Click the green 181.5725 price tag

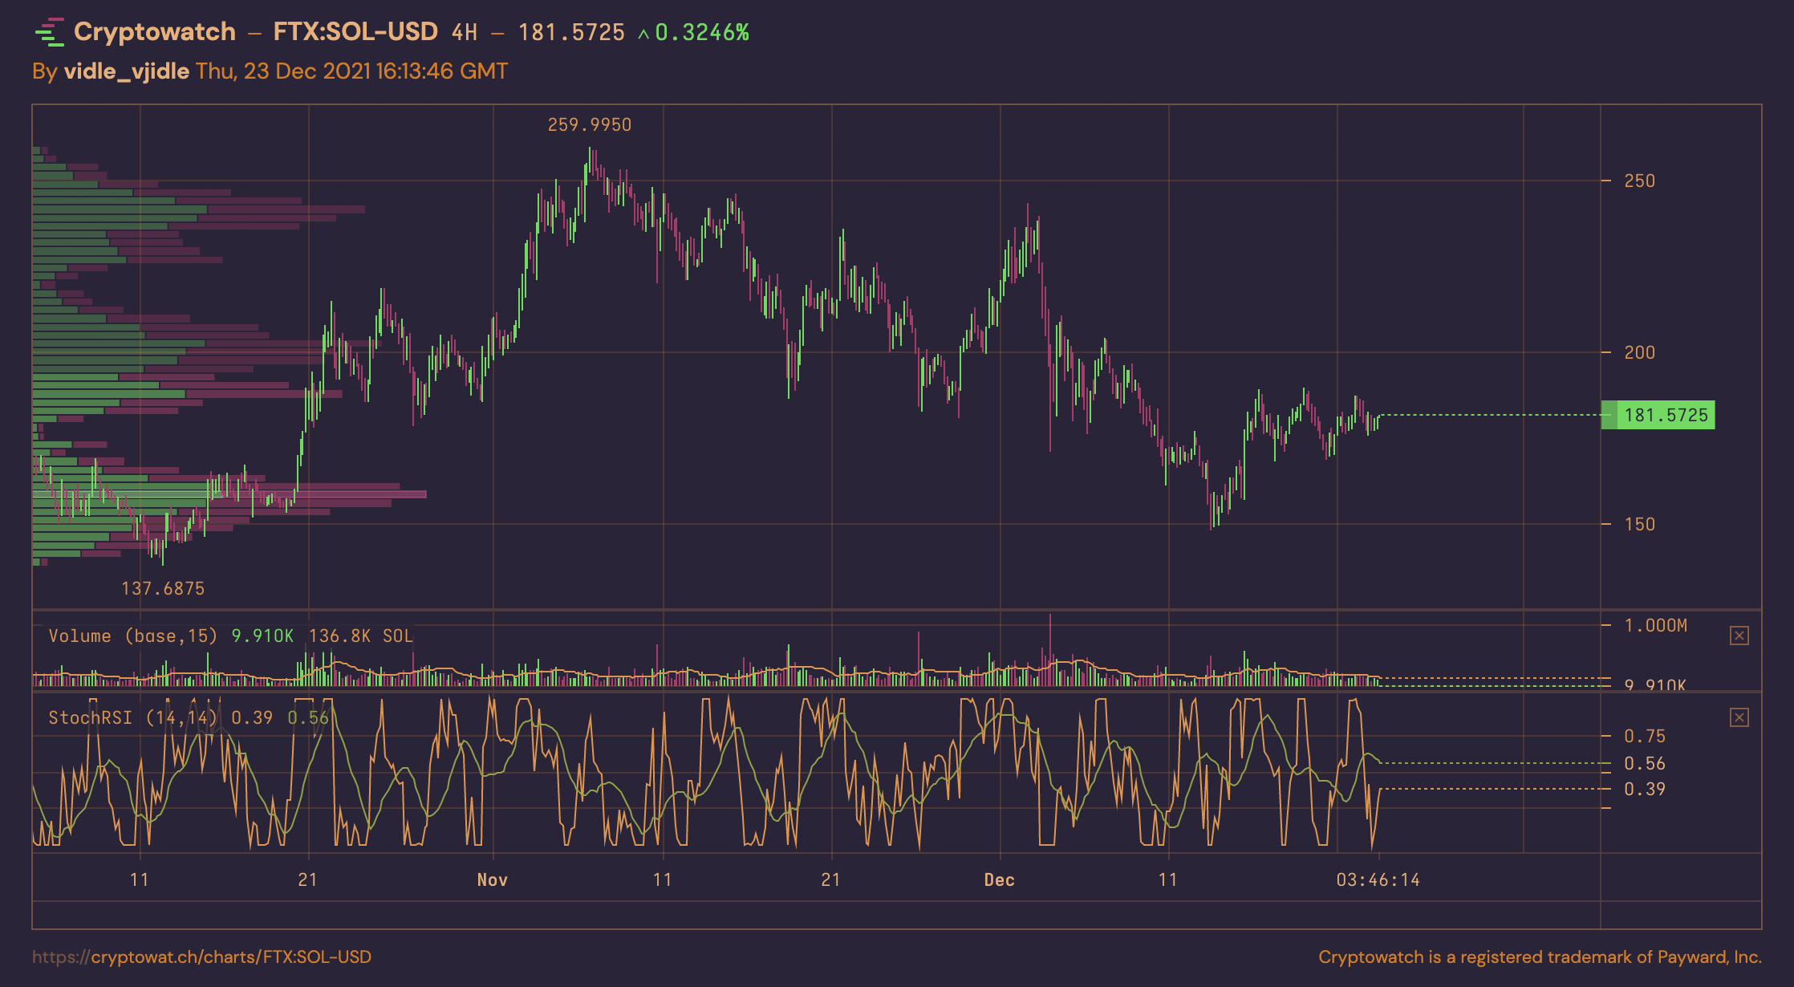click(x=1658, y=415)
